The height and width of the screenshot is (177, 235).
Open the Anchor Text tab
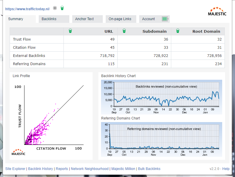point(84,19)
